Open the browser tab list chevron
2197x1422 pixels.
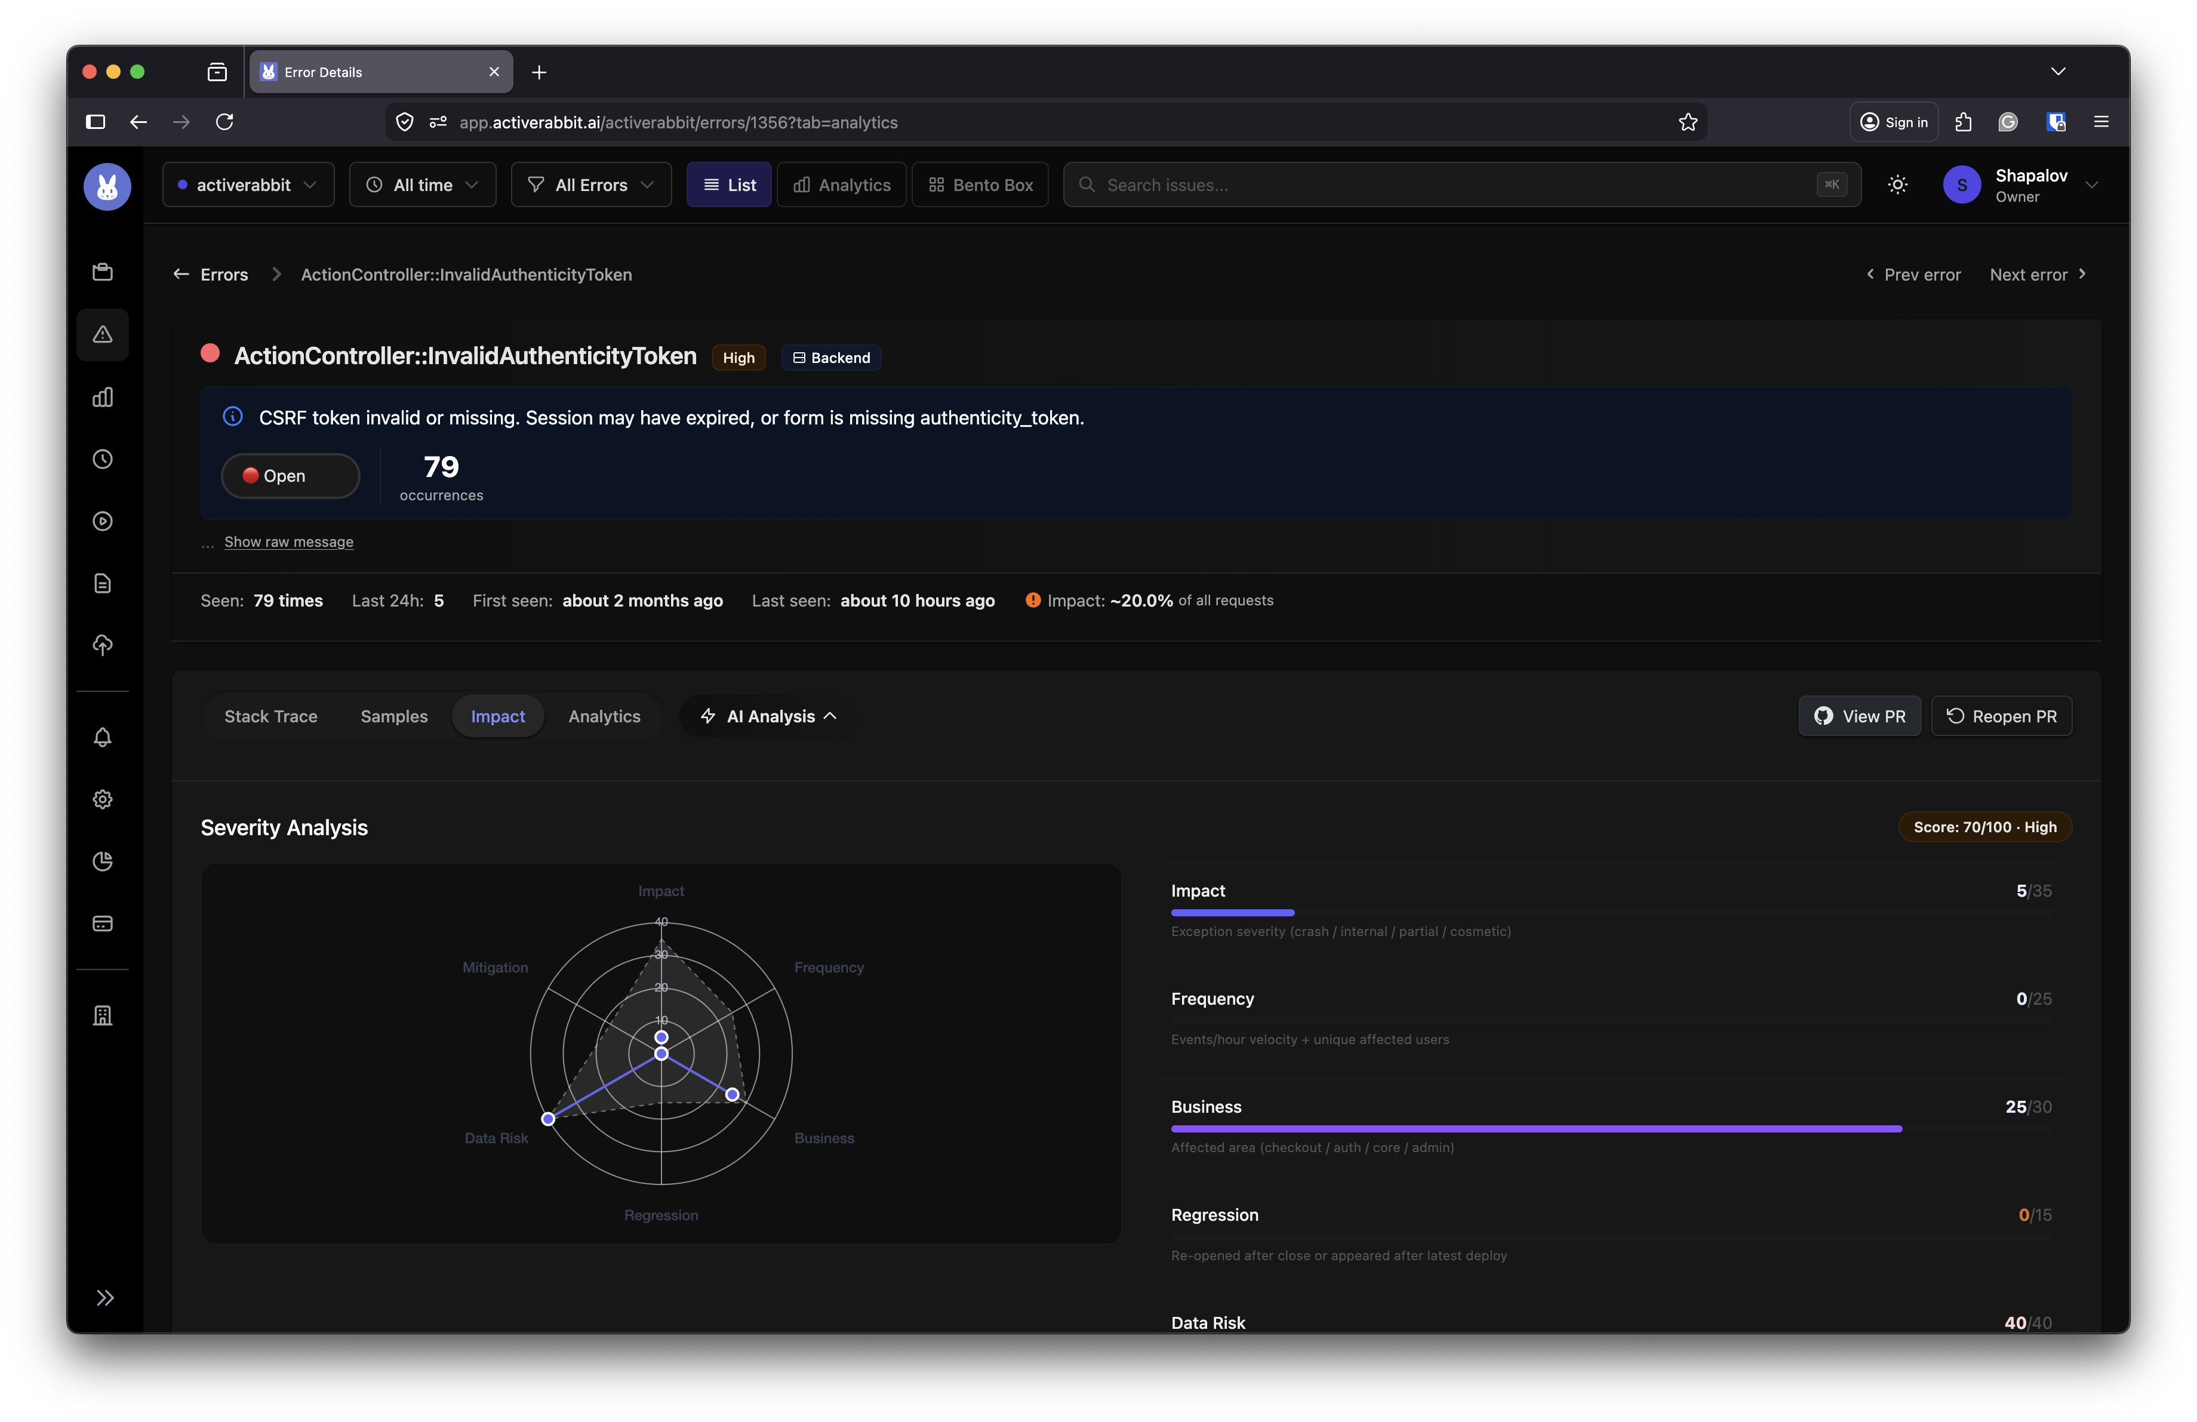(2058, 71)
